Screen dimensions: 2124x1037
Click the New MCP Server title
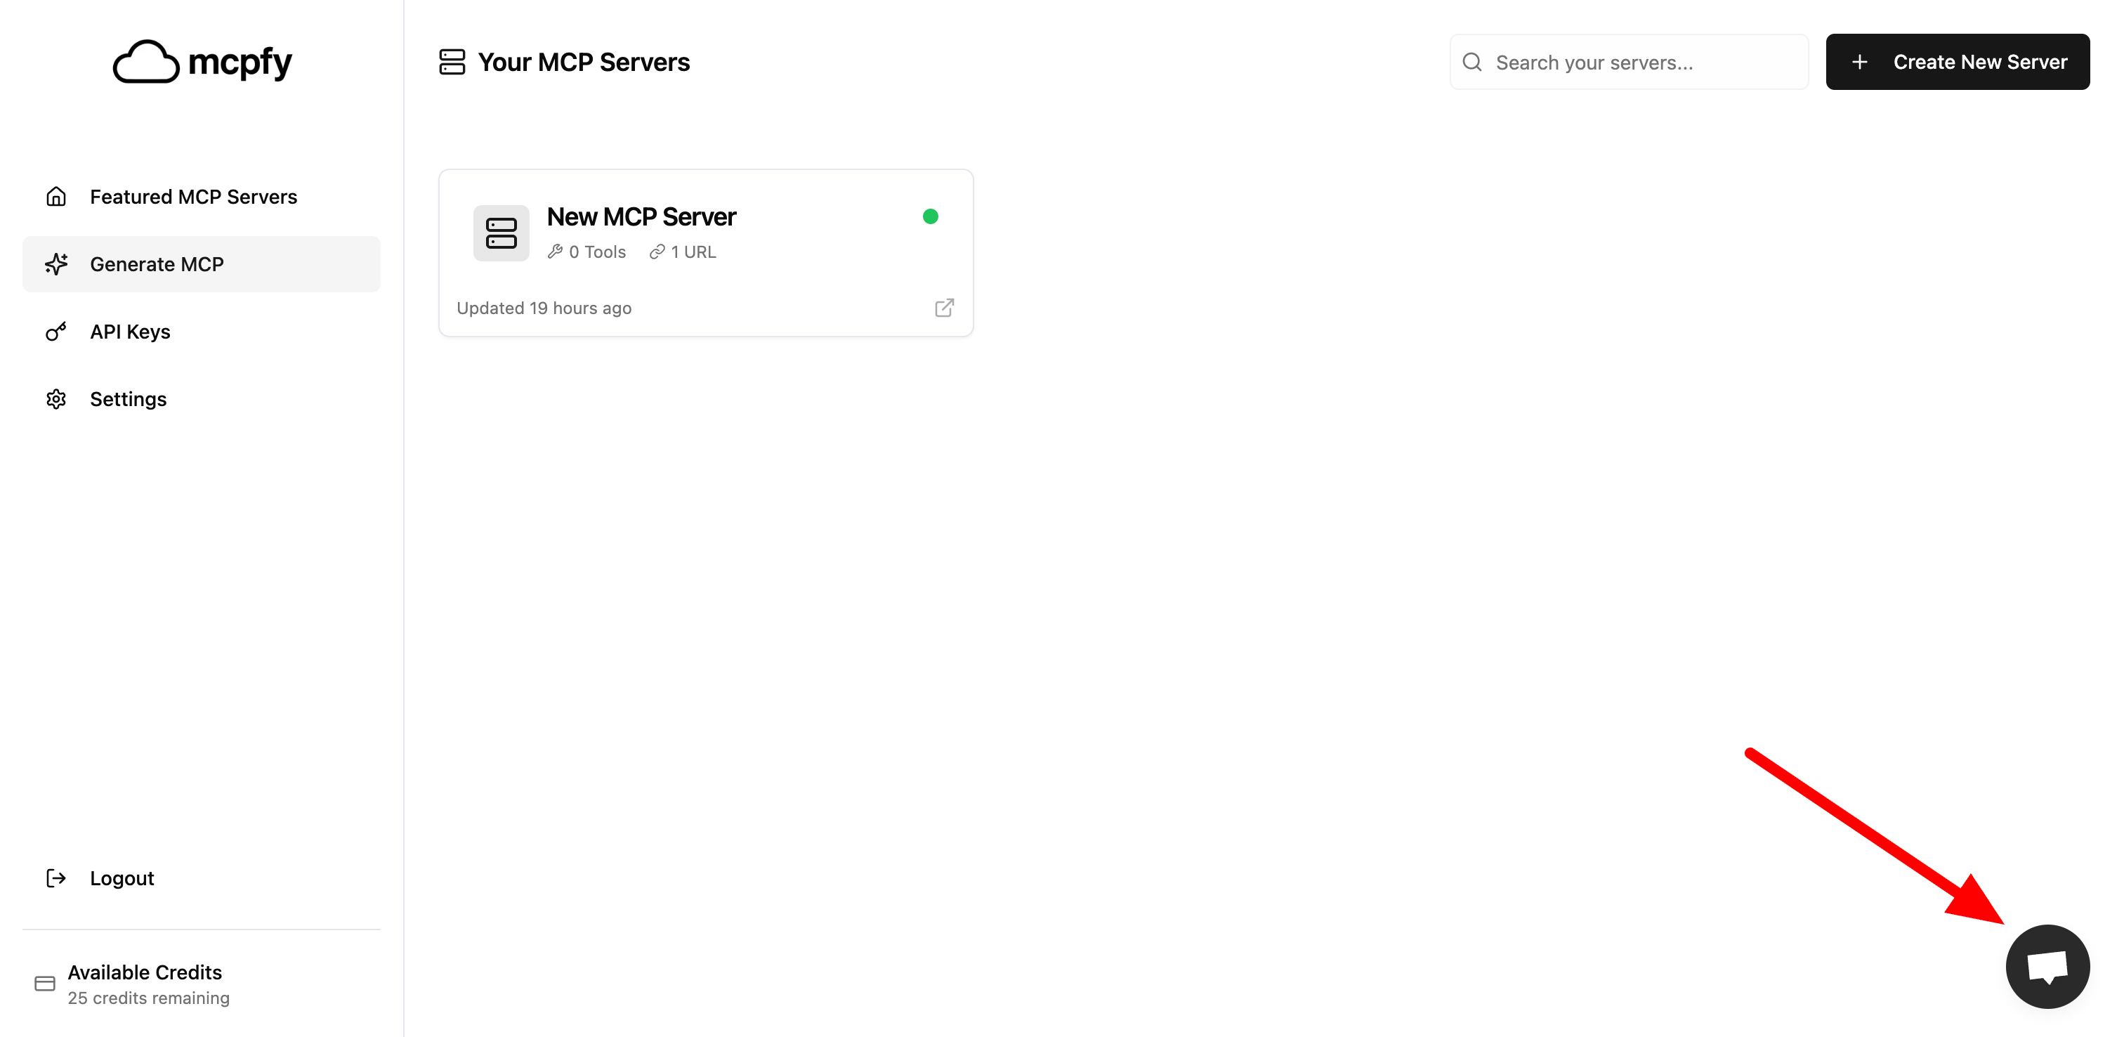(641, 216)
